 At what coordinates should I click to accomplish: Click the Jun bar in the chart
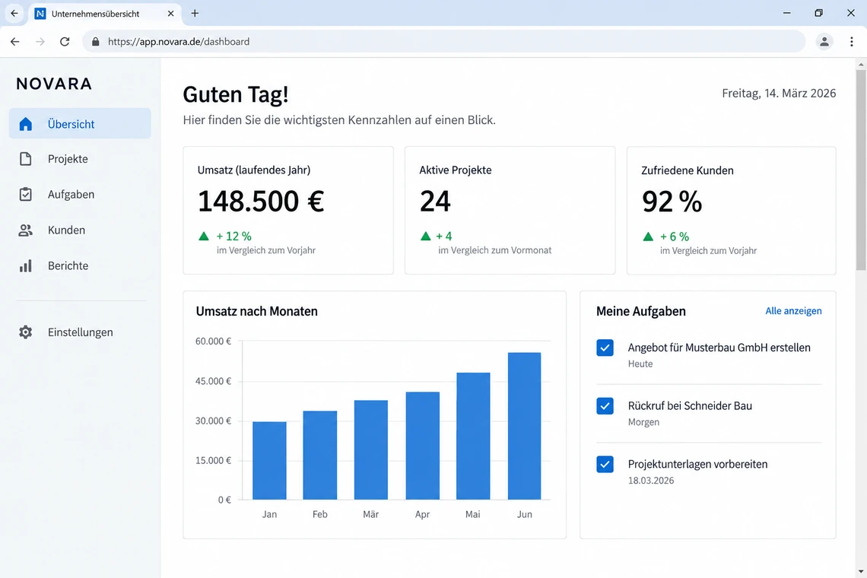click(x=524, y=426)
